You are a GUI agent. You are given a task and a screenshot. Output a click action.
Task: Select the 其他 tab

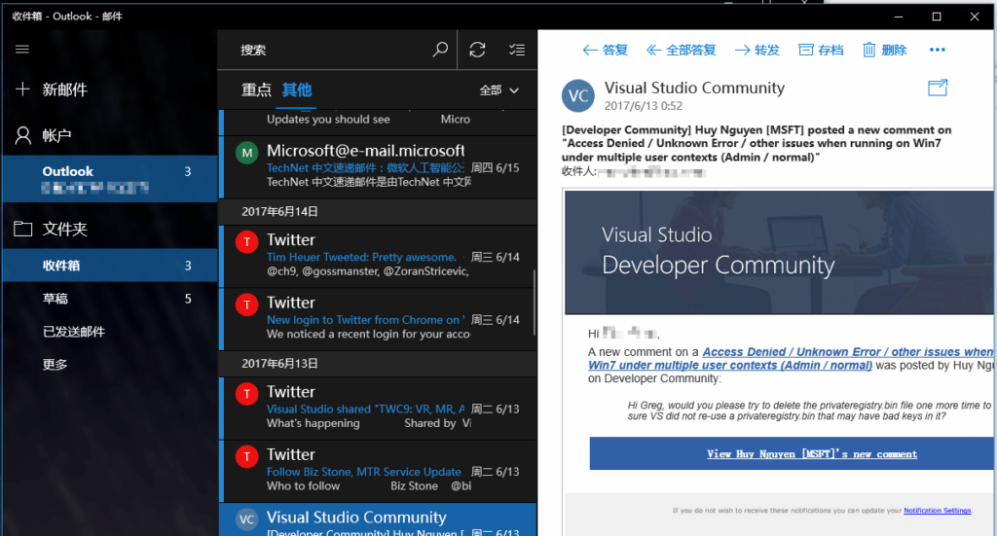coord(297,90)
